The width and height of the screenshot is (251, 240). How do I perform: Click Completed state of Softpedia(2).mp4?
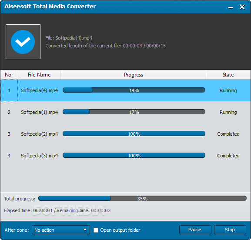pyautogui.click(x=228, y=134)
